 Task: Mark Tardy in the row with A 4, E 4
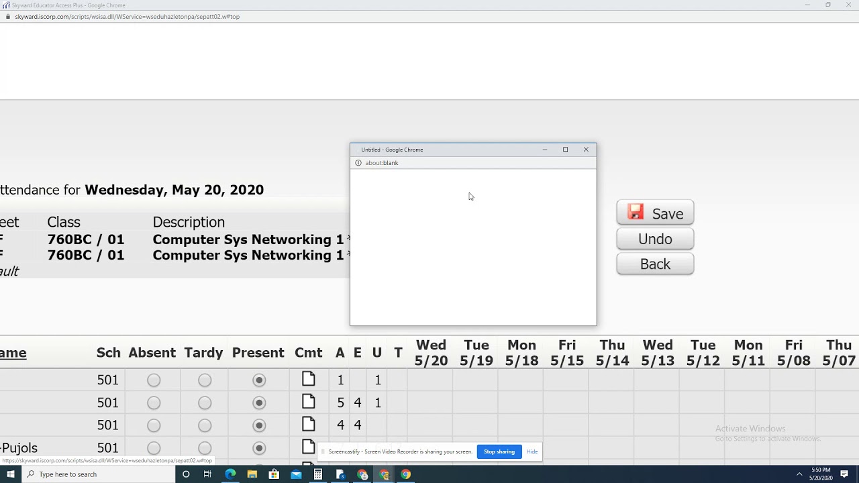pos(205,425)
